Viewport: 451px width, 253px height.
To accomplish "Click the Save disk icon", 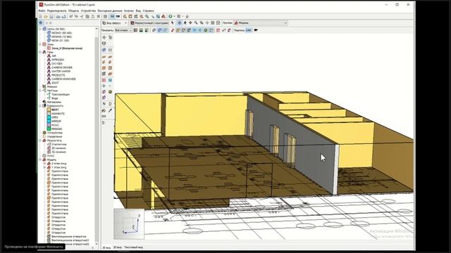I will click(51, 17).
